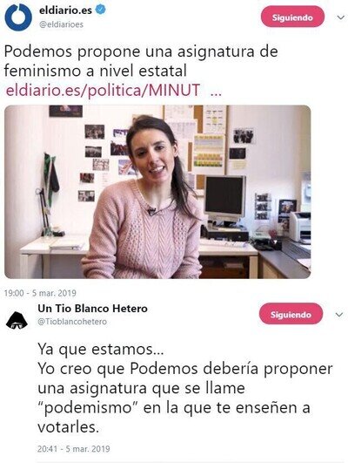Click the blue verified badge beside eldiario.es

101,10
